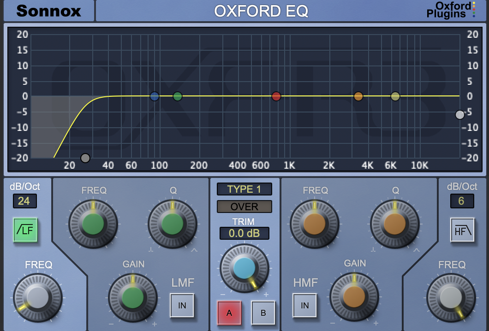The image size is (489, 331).
Task: Click the LF filter FREQ gray knob
Action: click(38, 298)
